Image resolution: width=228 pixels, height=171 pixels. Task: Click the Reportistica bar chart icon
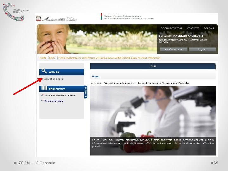[x=44, y=87]
